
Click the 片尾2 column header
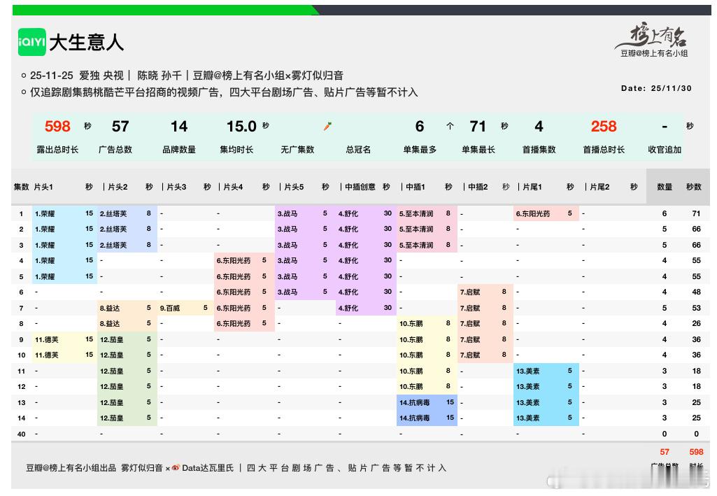[599, 187]
